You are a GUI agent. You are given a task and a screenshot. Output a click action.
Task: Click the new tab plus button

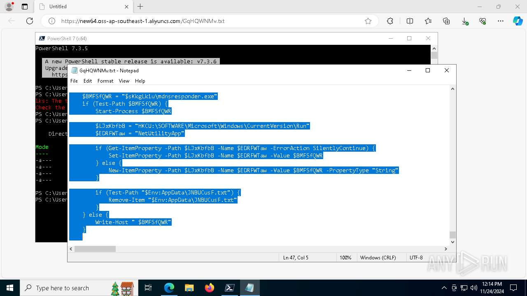[140, 7]
